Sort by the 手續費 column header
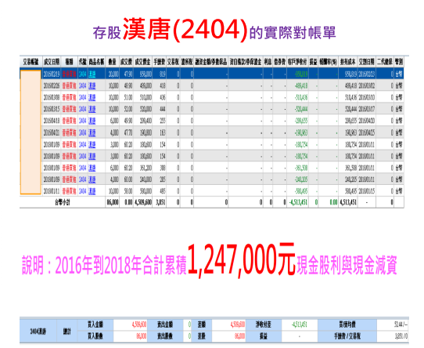The width and height of the screenshot is (424, 348). tap(160, 62)
